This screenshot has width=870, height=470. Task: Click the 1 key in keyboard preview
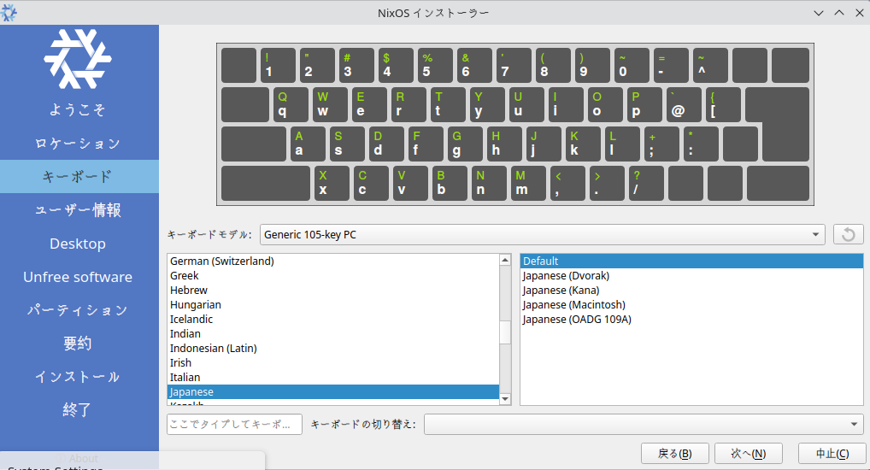[278, 66]
